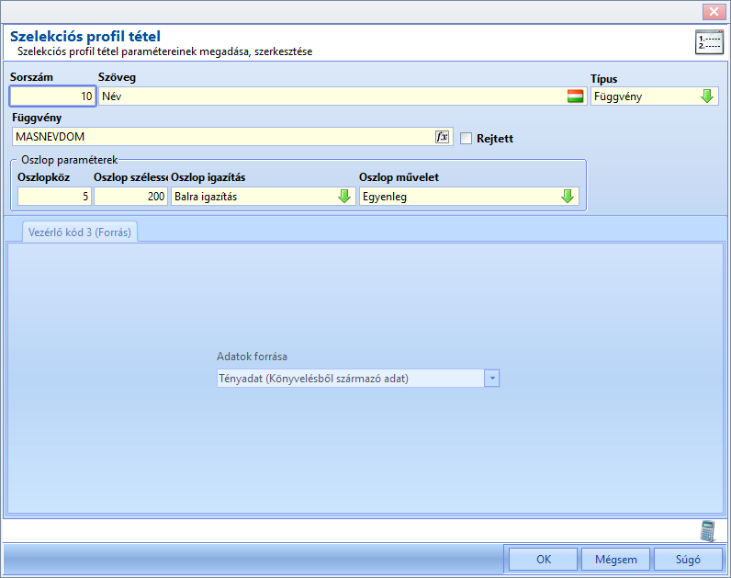Confirm with the OK button
Image resolution: width=731 pixels, height=578 pixels.
click(543, 560)
